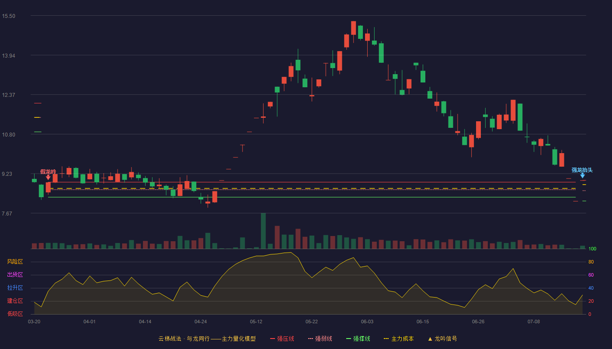Click the tallest volume bar
Viewport: 612px width, 349px height.
263,231
